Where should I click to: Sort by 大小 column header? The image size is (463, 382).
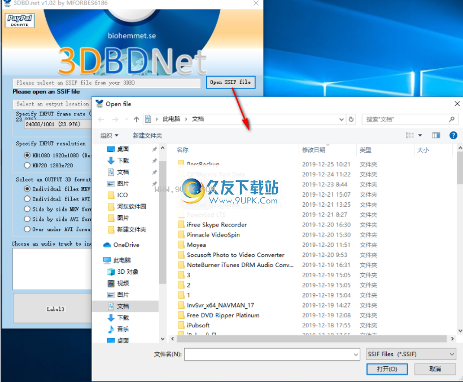click(423, 150)
